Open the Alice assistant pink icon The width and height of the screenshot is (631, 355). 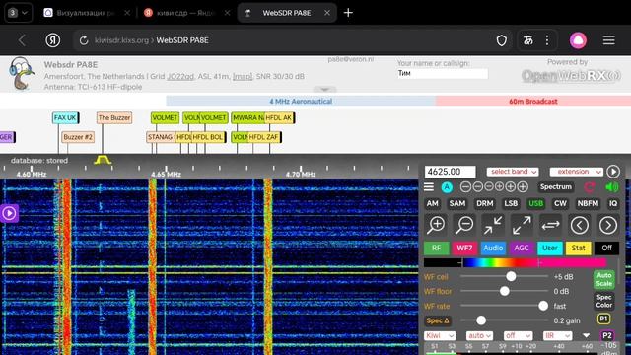coord(578,40)
